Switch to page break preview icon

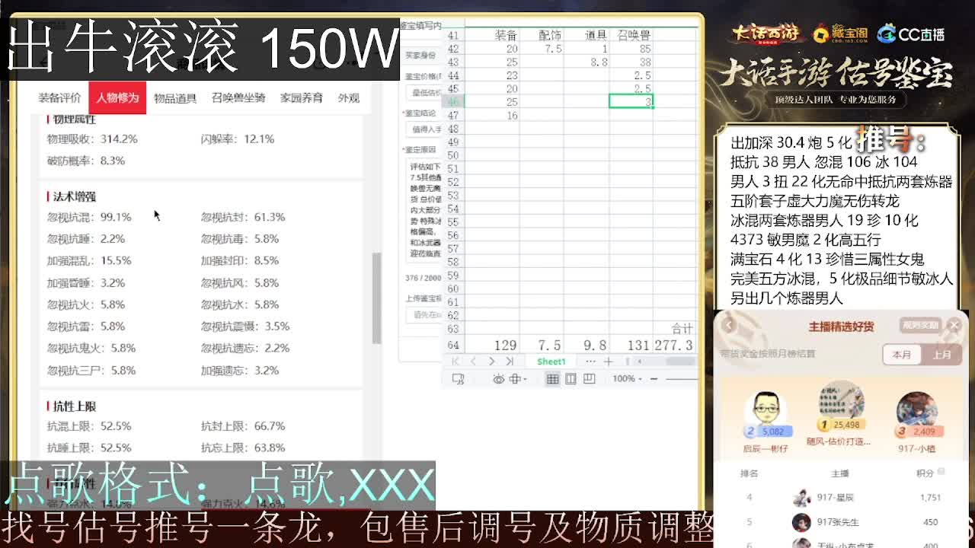pyautogui.click(x=589, y=379)
